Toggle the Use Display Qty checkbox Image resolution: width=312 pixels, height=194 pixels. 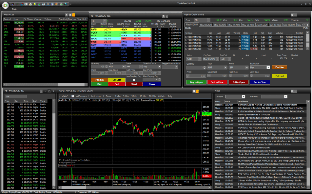[x=134, y=80]
